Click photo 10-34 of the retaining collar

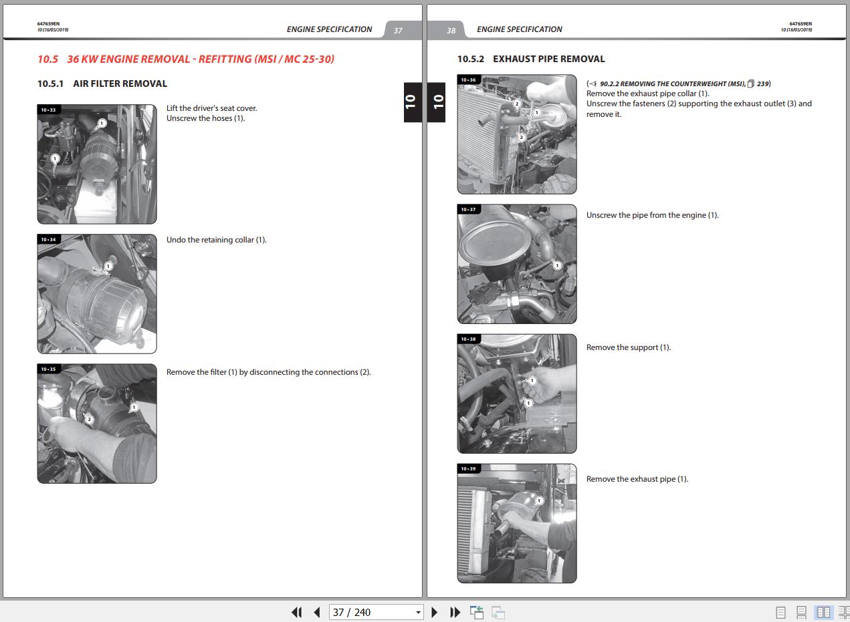[x=97, y=293]
